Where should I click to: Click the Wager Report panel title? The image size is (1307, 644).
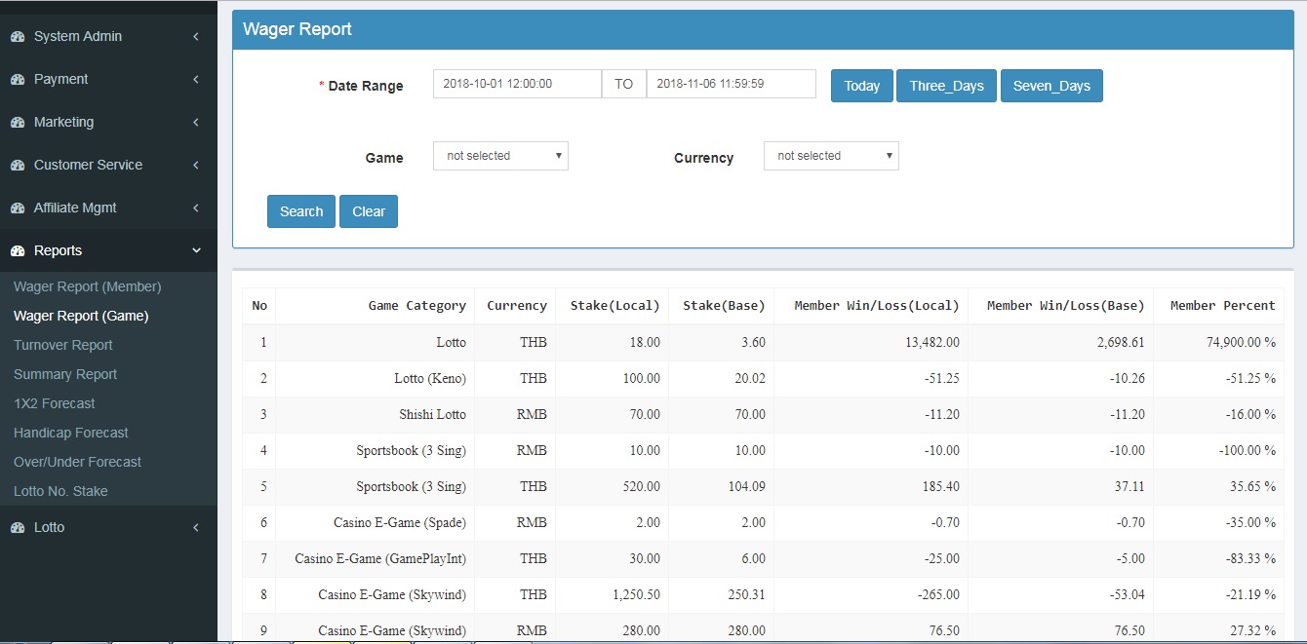(297, 29)
